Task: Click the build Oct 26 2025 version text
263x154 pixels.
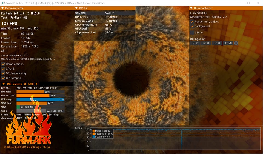Action: click(27, 147)
